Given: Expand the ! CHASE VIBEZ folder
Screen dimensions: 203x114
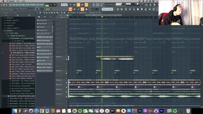Looking at the screenshot, I should [13, 33].
